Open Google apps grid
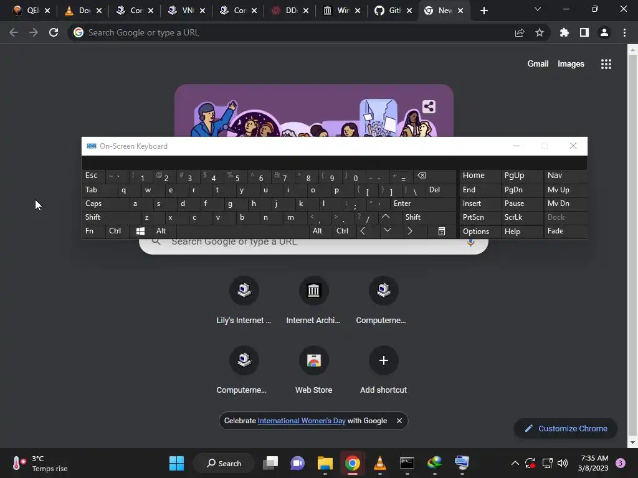Screen dimensions: 638x478 [606, 64]
